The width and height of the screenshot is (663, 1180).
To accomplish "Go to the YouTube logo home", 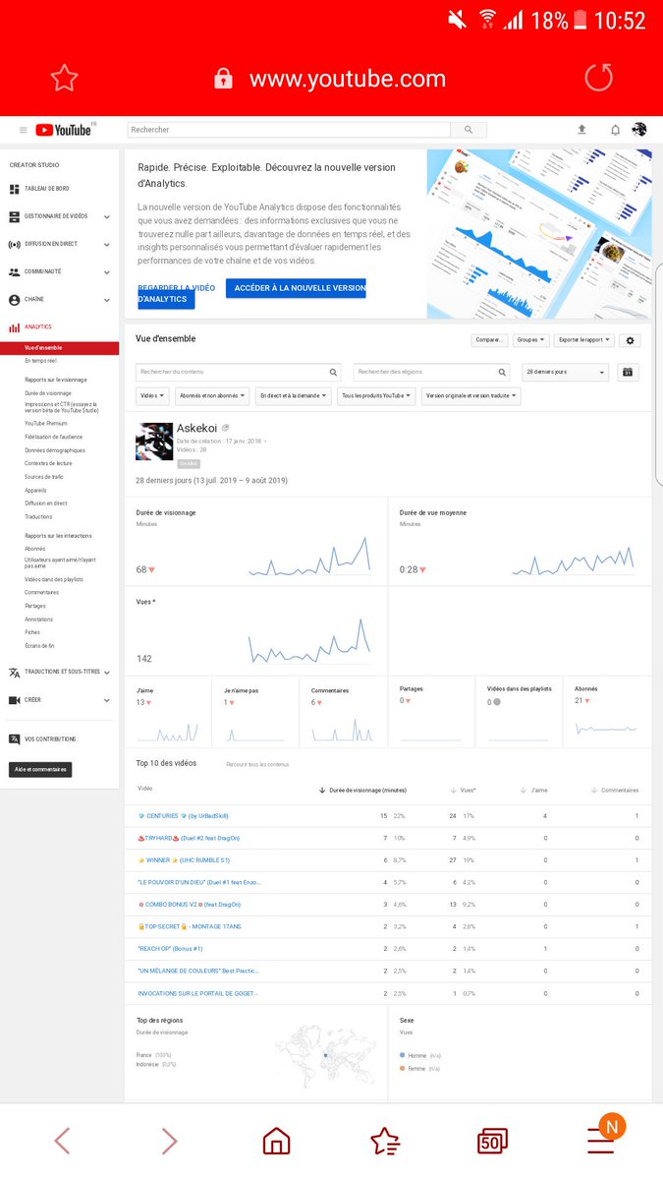I will pyautogui.click(x=65, y=130).
